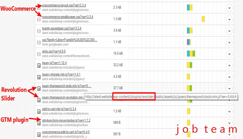Viewport: 243px width, 139px height.
Task: Open the jquery.themepunch.tools.min.js link
Action: [x=67, y=86]
